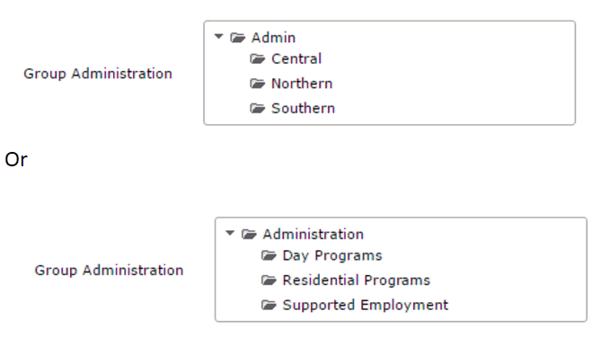Collapse the Administration tree node arrow

click(x=230, y=233)
